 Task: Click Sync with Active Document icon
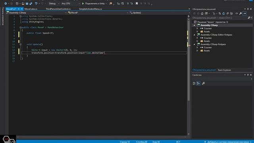click(x=219, y=14)
